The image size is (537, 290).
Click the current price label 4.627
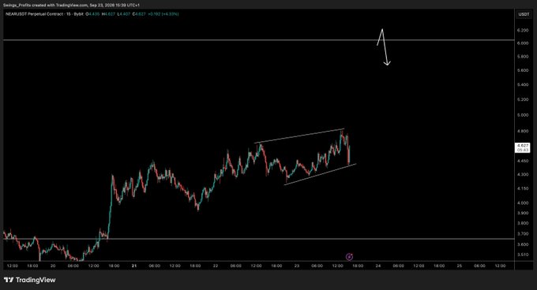[x=523, y=147]
